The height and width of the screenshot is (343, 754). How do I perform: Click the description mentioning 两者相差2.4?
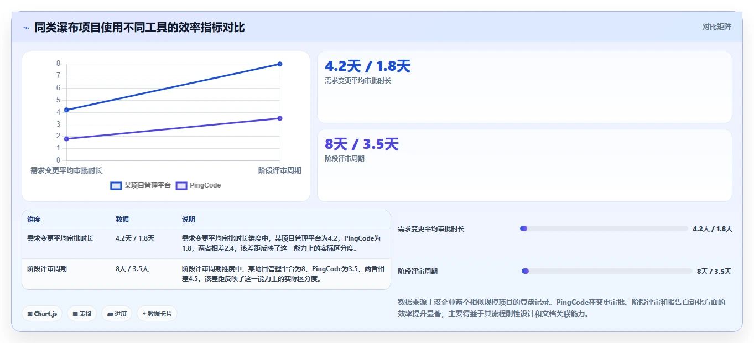click(x=282, y=243)
